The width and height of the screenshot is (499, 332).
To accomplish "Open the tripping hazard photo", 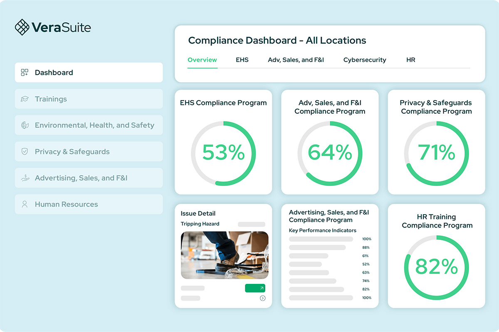I will coord(225,255).
